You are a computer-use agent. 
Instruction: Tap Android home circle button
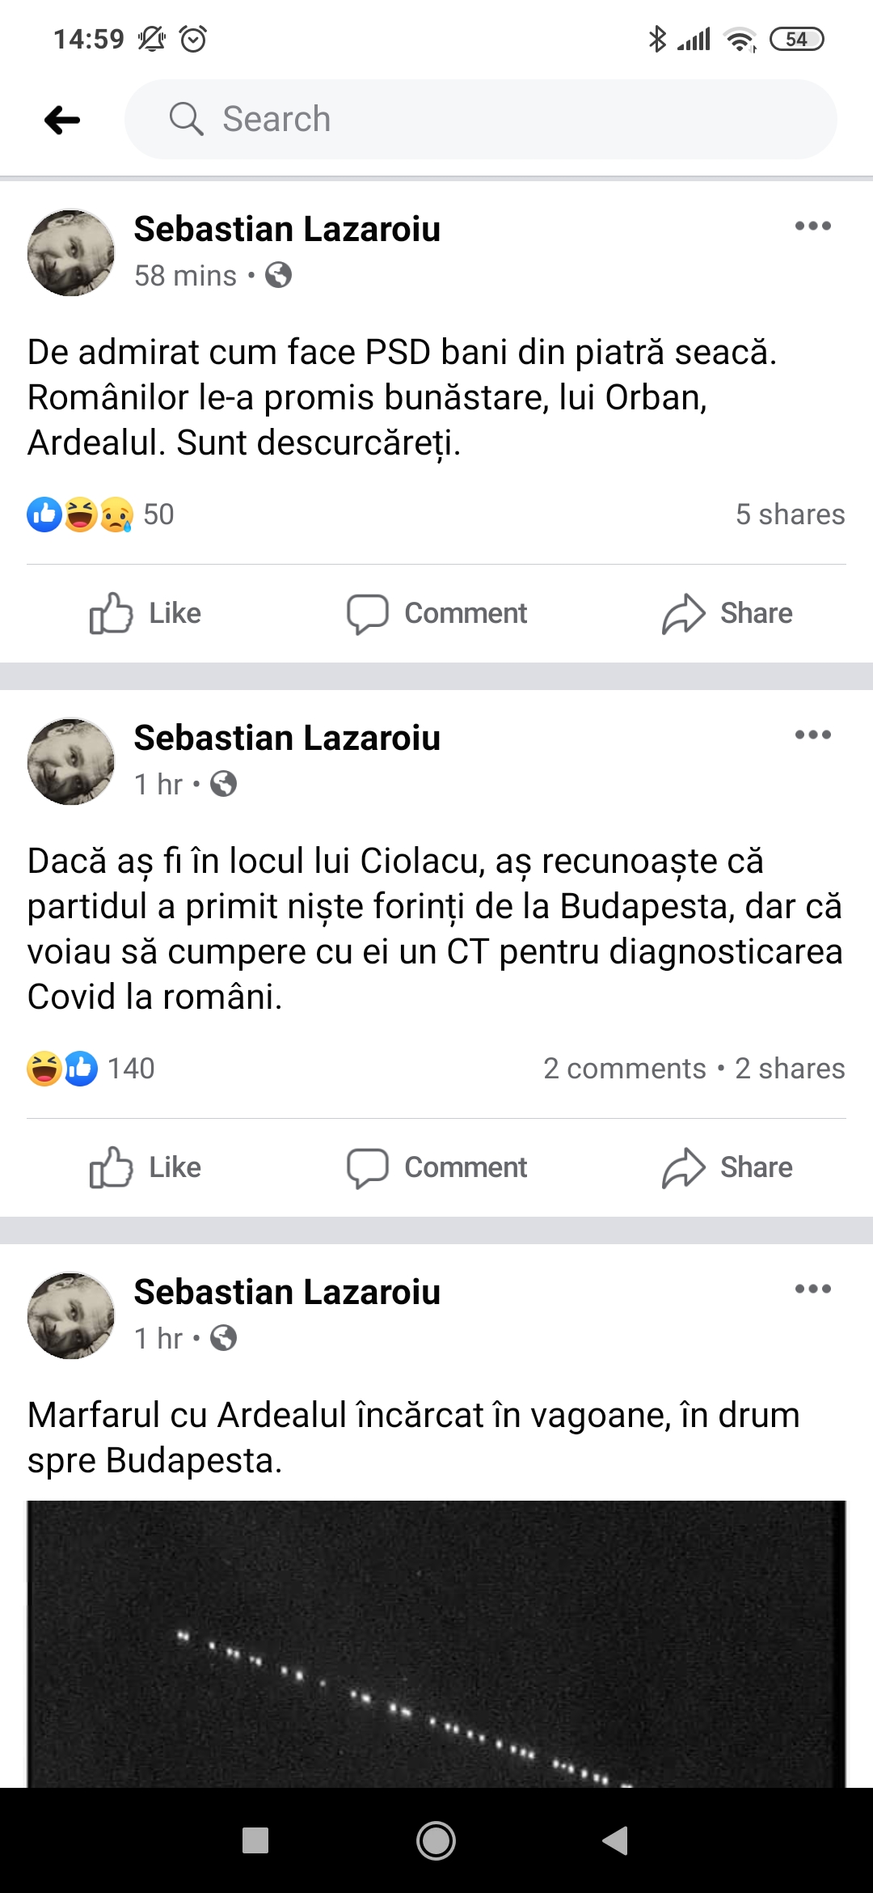coord(436,1840)
